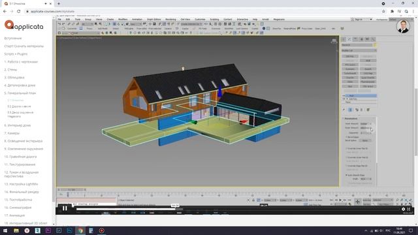
Task: Click the 3ds Max Undo arrow icon
Action: pyautogui.click(x=59, y=24)
